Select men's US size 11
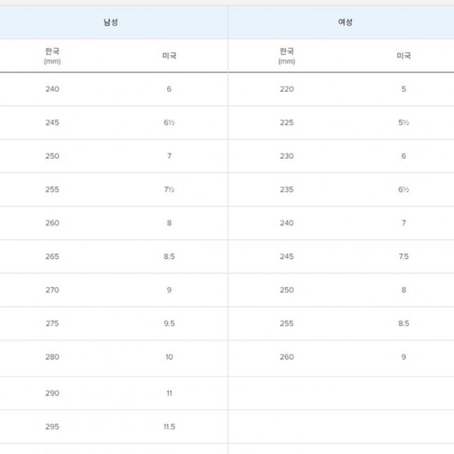This screenshot has height=454, width=454. 169,393
